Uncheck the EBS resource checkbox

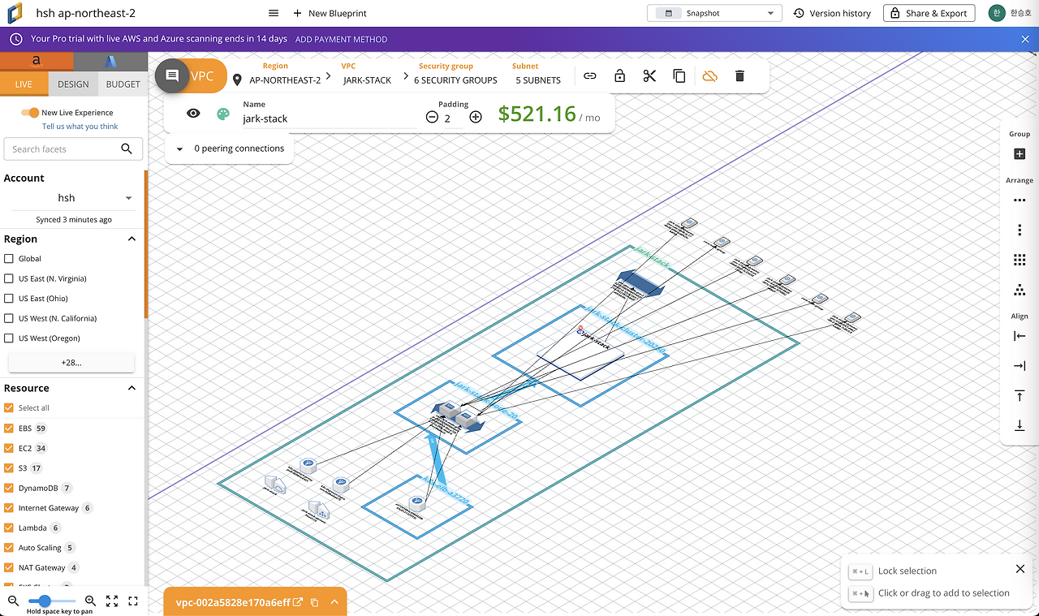pyautogui.click(x=9, y=428)
